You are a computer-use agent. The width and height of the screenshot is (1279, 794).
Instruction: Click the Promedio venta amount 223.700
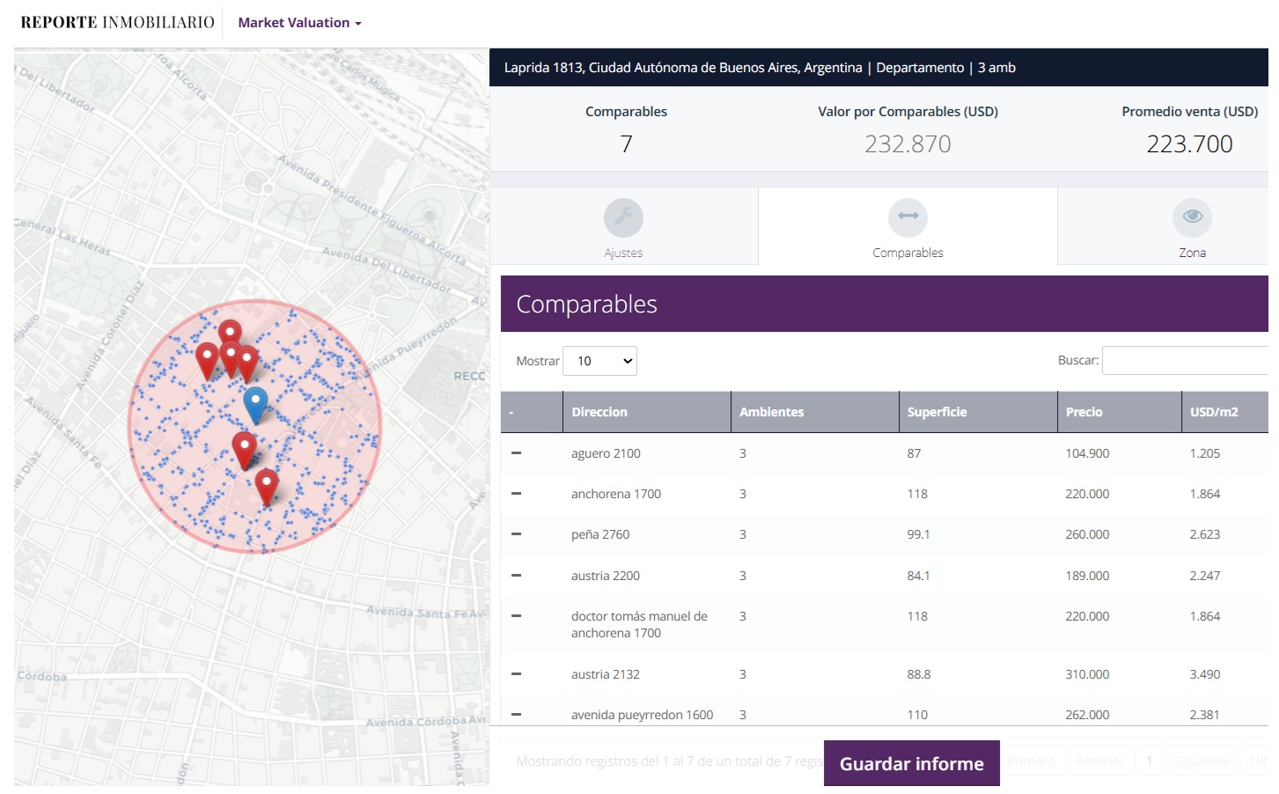(1189, 143)
